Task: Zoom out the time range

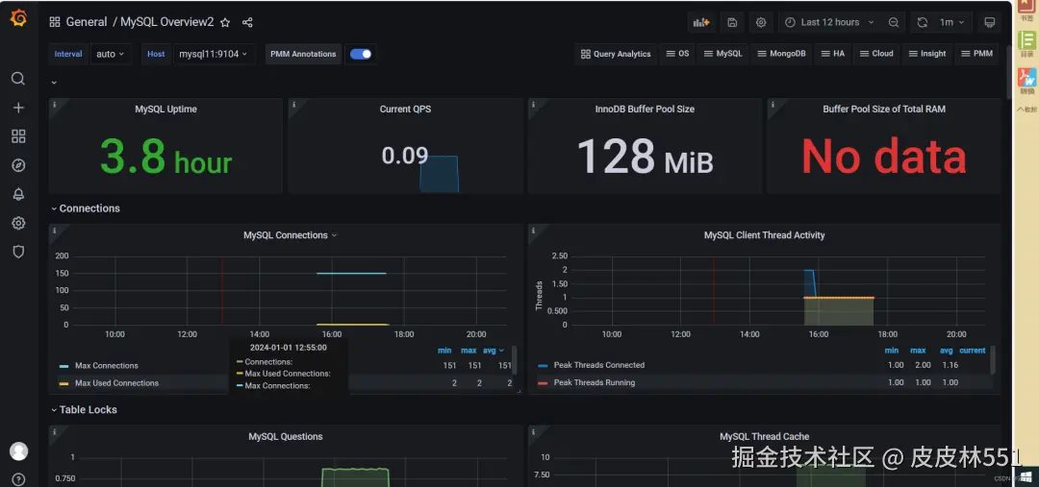Action: point(893,22)
